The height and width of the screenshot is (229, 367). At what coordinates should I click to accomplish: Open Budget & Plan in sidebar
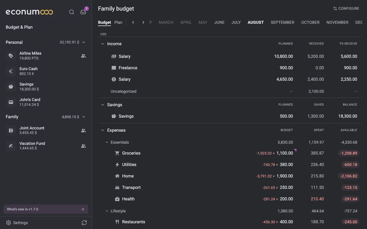click(x=19, y=27)
